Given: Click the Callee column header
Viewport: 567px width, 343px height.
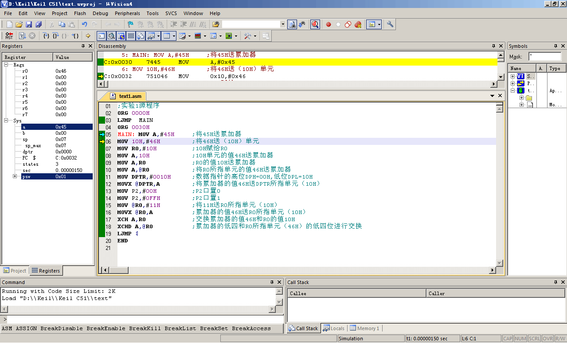Looking at the screenshot, I should coord(357,293).
